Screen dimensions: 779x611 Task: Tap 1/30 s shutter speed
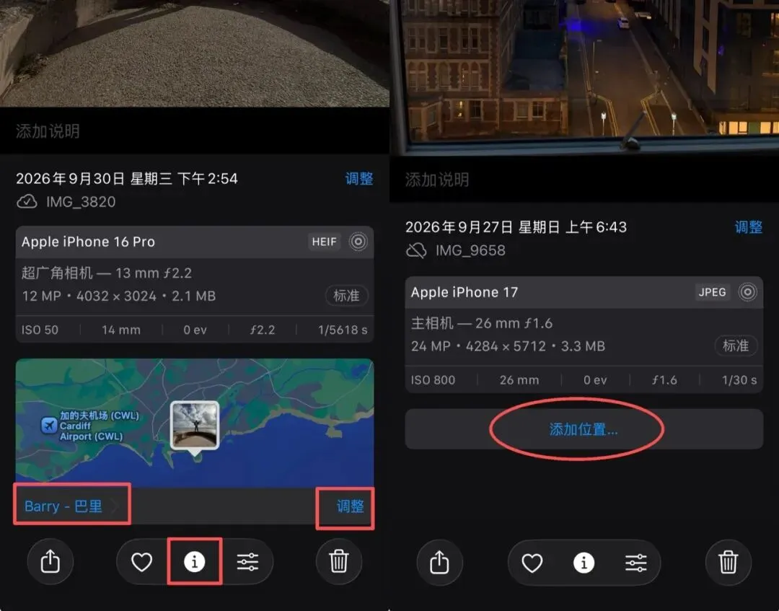click(739, 380)
